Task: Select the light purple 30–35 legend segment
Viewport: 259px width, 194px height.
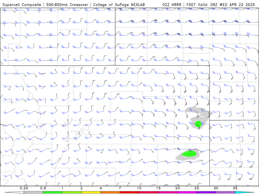Action: coord(225,192)
